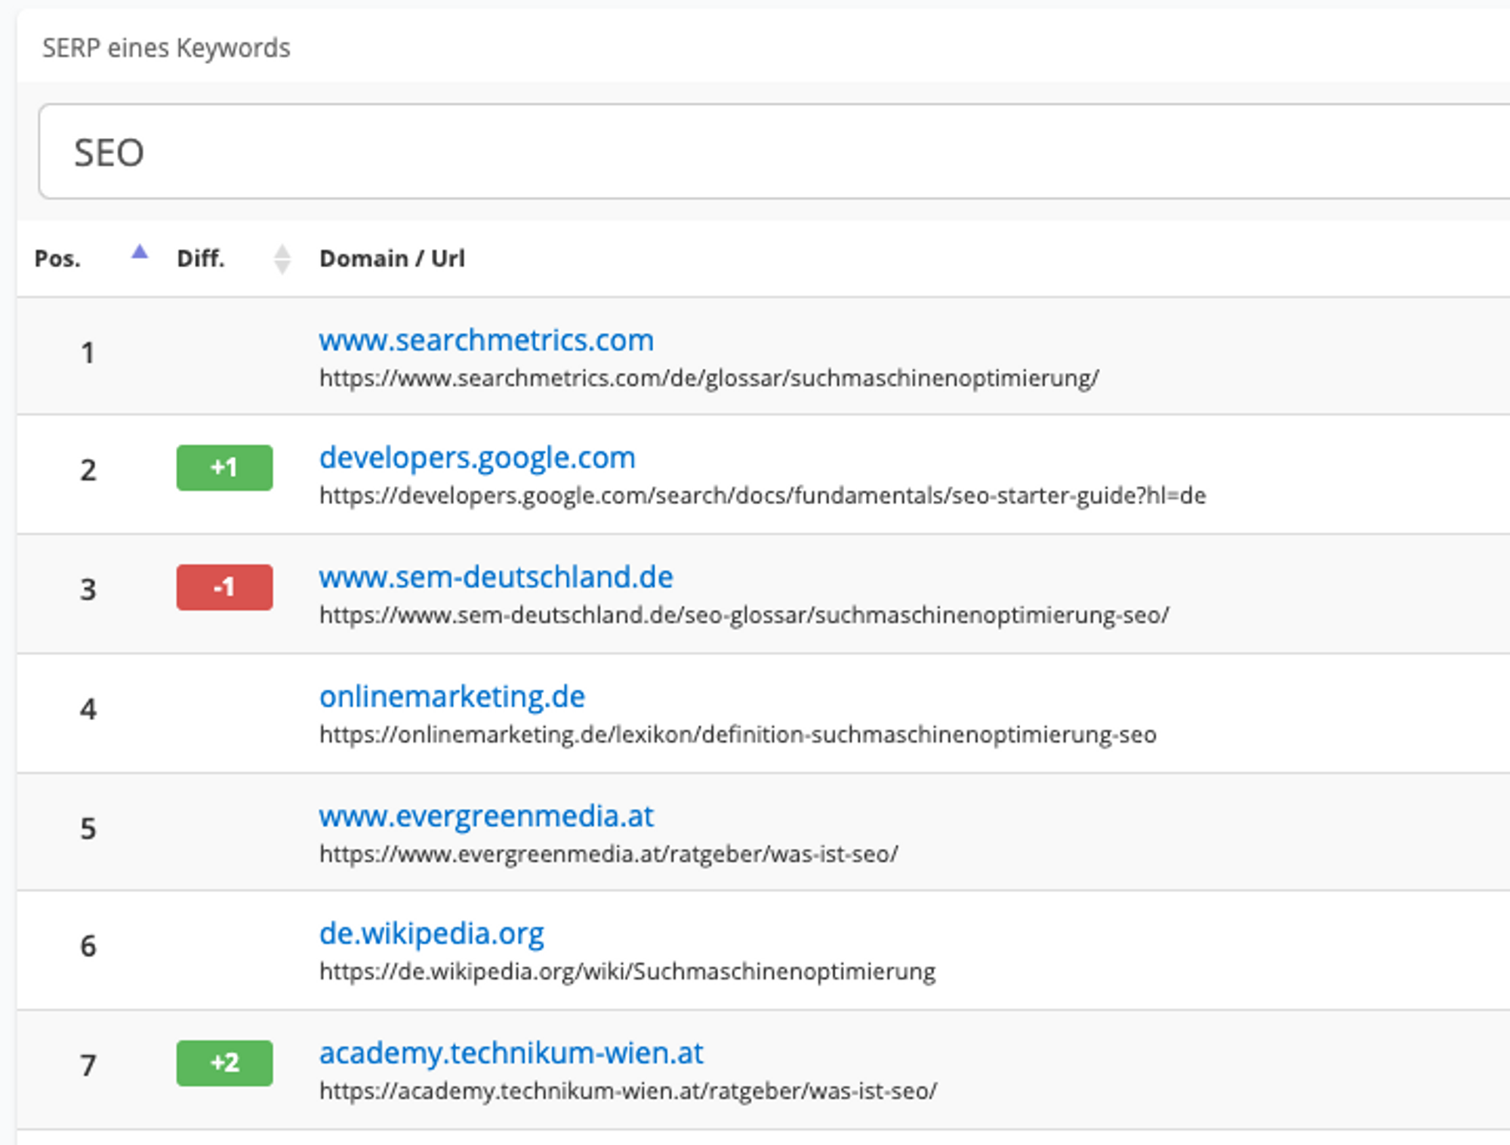This screenshot has width=1510, height=1145.
Task: Click position number 1
Action: 88,353
